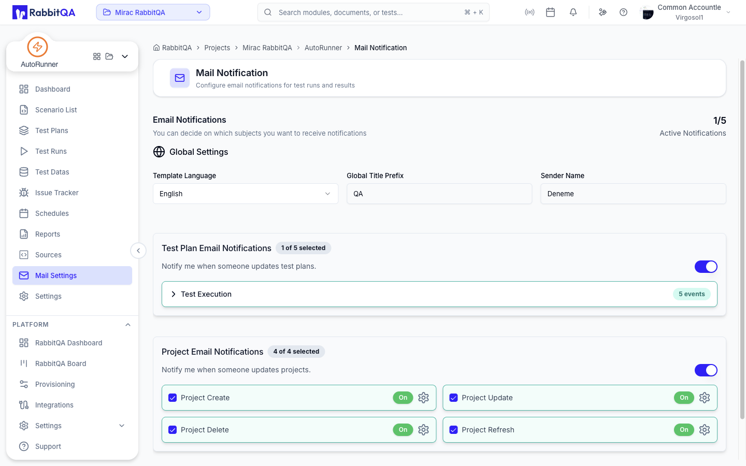Click the 5 events badge

click(692, 294)
